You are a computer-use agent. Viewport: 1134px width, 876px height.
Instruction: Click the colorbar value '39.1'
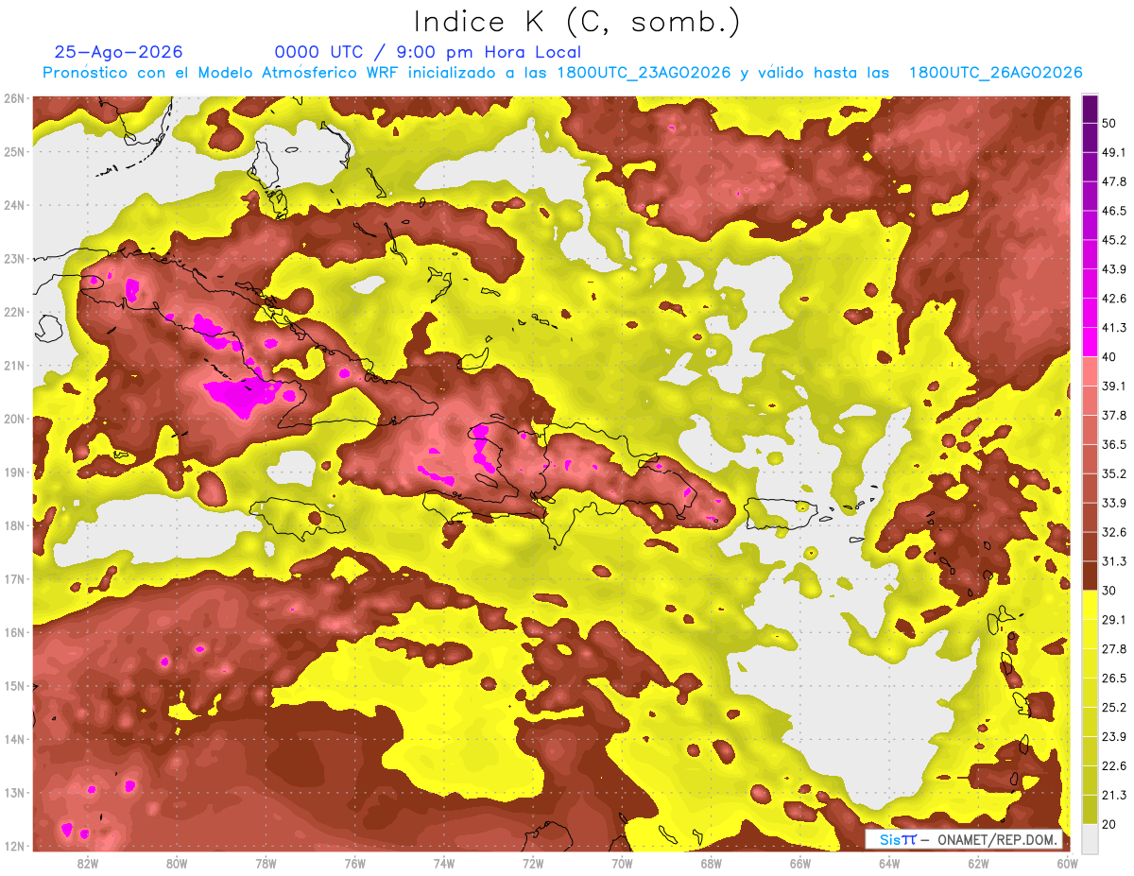[x=1114, y=386]
